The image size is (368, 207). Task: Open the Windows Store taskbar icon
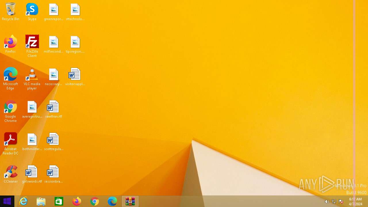pyautogui.click(x=59, y=201)
